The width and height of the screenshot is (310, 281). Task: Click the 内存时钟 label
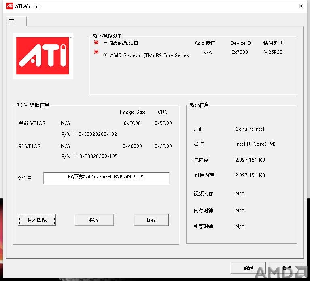[x=204, y=211]
